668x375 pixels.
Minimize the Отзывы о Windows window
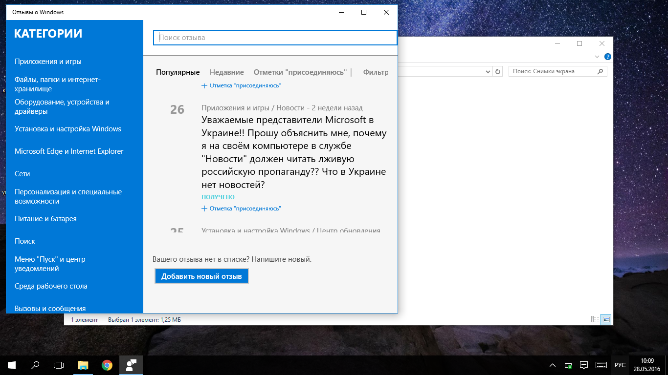(x=341, y=12)
